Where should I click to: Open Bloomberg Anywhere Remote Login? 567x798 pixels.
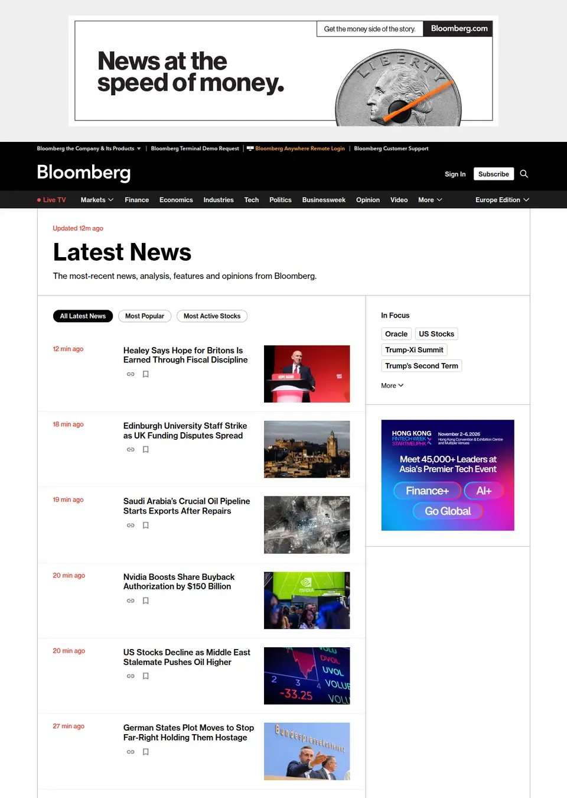tap(296, 148)
